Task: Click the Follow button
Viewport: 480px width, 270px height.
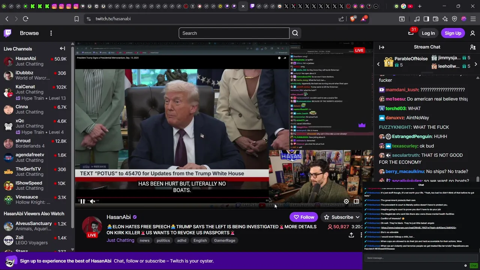Action: (x=304, y=217)
